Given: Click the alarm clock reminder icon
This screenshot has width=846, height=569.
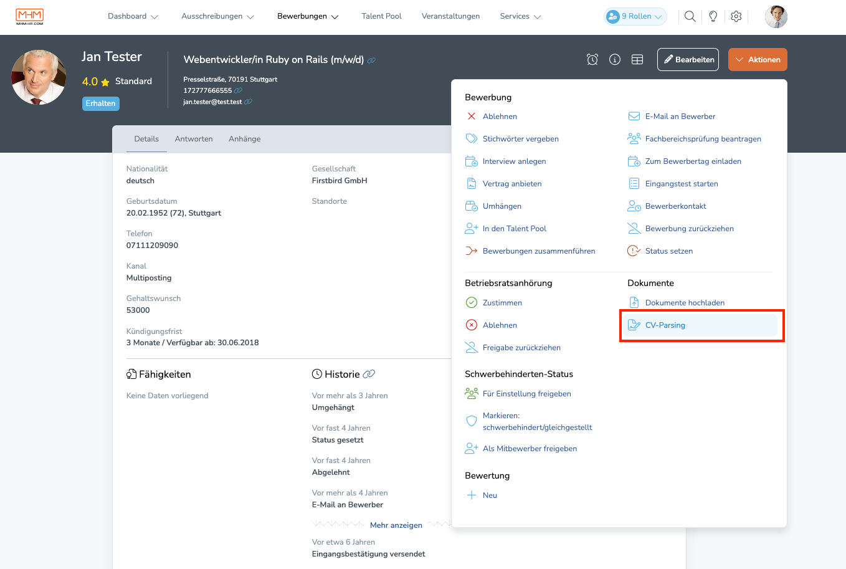Looking at the screenshot, I should pyautogui.click(x=592, y=60).
